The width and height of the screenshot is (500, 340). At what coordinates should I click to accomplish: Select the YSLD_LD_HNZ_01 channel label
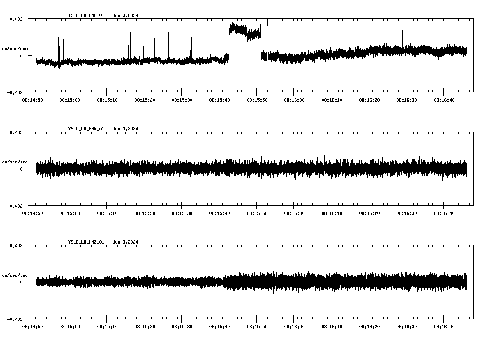tap(86, 242)
